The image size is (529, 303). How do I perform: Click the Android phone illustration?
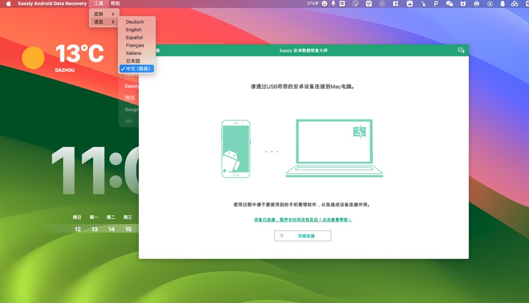pyautogui.click(x=236, y=149)
